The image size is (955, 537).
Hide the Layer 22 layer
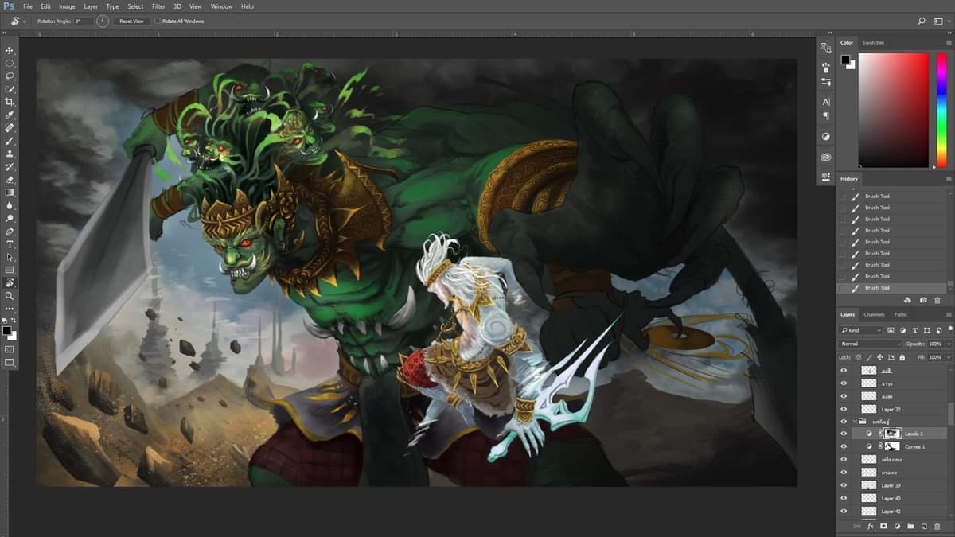pos(844,409)
